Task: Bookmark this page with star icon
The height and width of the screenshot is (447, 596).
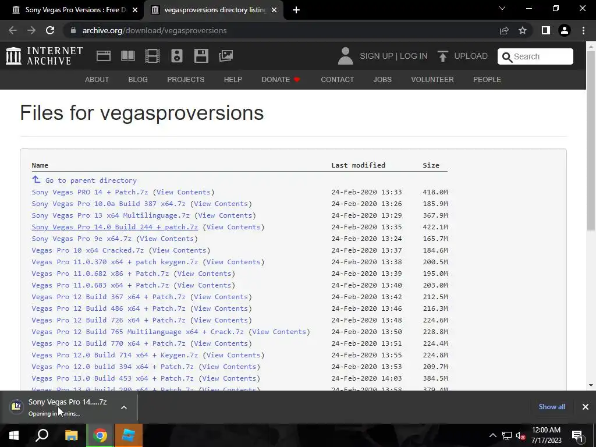Action: (523, 30)
